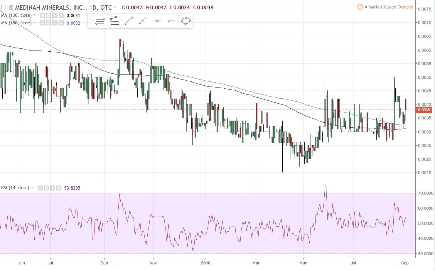Open settings gear for RSI indicator
435x270 pixels.
46,188
